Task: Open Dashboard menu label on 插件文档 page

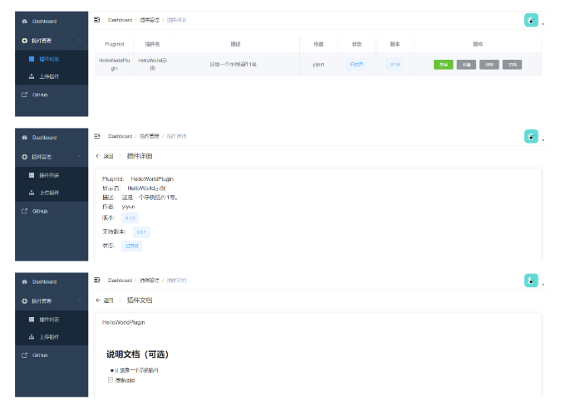Action: [44, 282]
